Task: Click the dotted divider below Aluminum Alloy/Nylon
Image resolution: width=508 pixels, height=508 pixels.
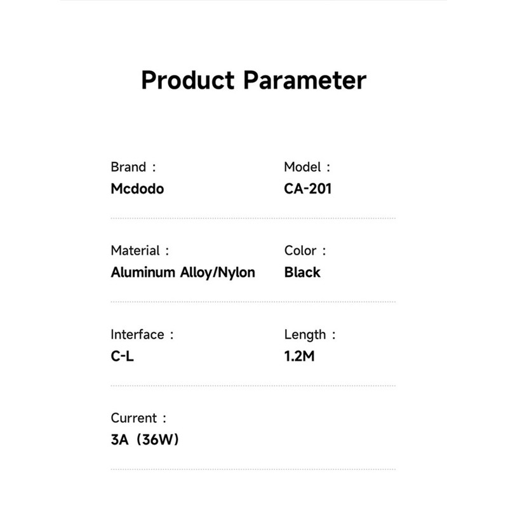Action: 253,302
